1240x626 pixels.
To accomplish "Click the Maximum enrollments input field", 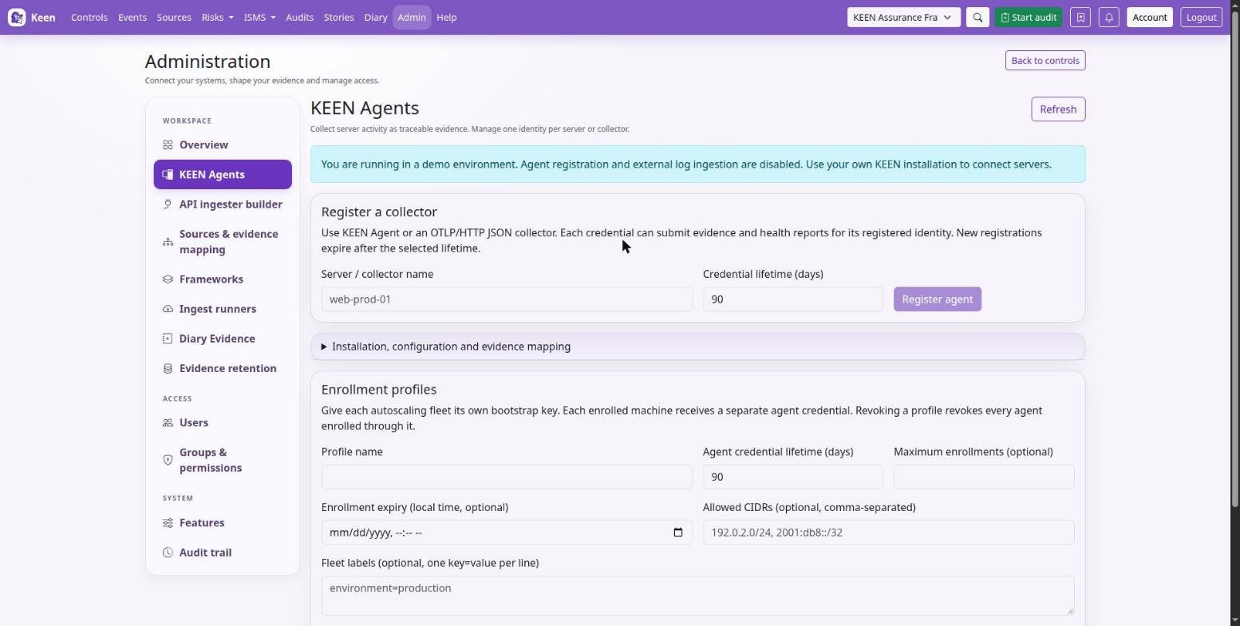I will pos(984,477).
